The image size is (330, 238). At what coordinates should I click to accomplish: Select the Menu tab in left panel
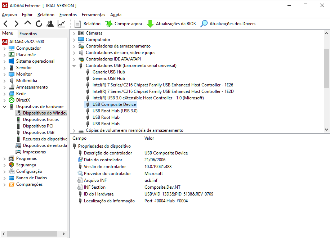[x=8, y=33]
